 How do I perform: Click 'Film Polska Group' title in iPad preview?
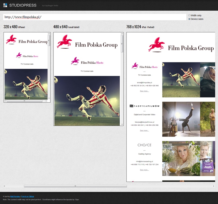tap(191, 48)
